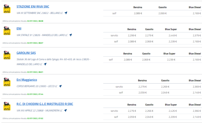This screenshot has height=123, width=202.
Task: Click Eni logo of Stazione Eni Riva
Action: (7, 9)
